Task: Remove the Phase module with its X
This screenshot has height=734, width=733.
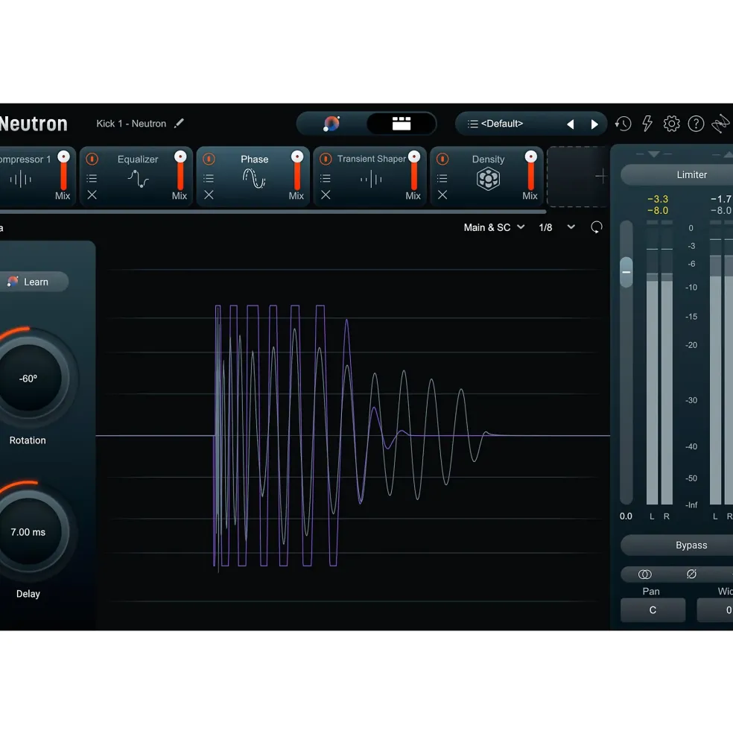Action: click(x=209, y=194)
